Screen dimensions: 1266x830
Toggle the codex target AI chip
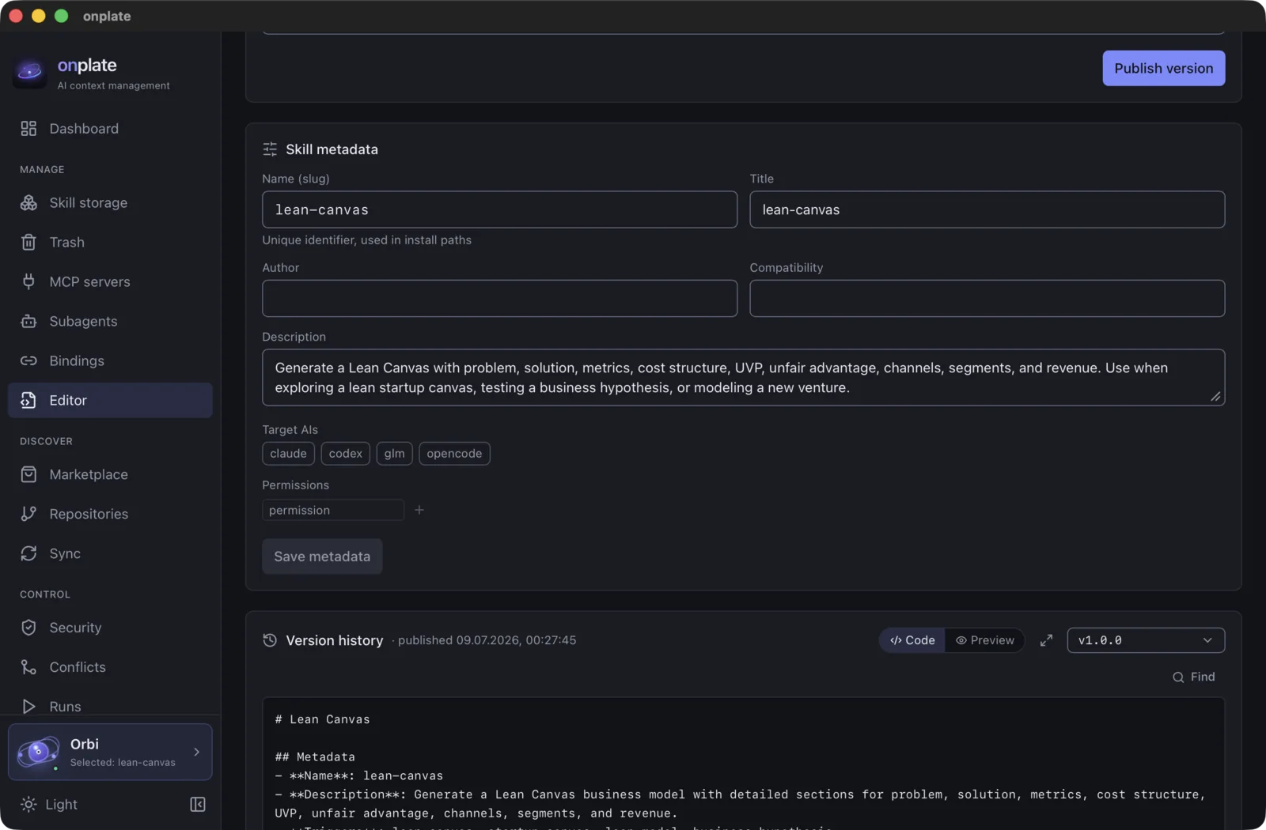346,454
